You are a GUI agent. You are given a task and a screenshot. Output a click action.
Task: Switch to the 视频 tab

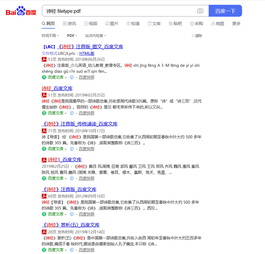(x=91, y=24)
